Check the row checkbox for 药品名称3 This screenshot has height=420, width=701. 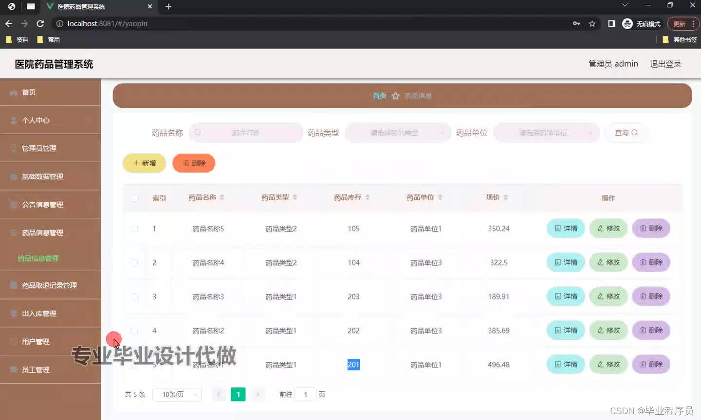coord(134,297)
